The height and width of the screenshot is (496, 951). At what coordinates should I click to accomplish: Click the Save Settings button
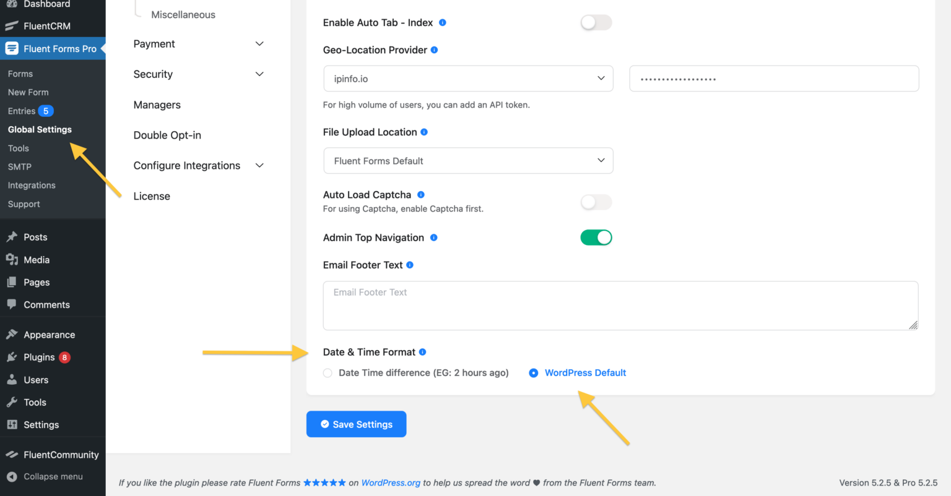click(356, 424)
